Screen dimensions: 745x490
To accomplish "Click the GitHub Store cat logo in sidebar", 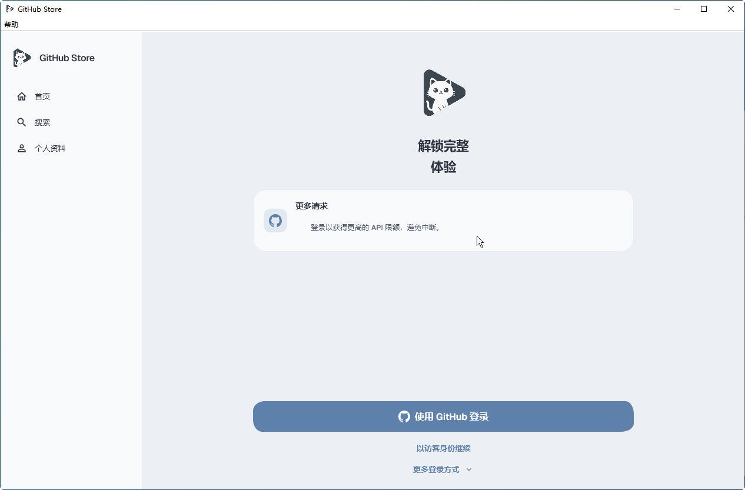I will click(x=22, y=58).
